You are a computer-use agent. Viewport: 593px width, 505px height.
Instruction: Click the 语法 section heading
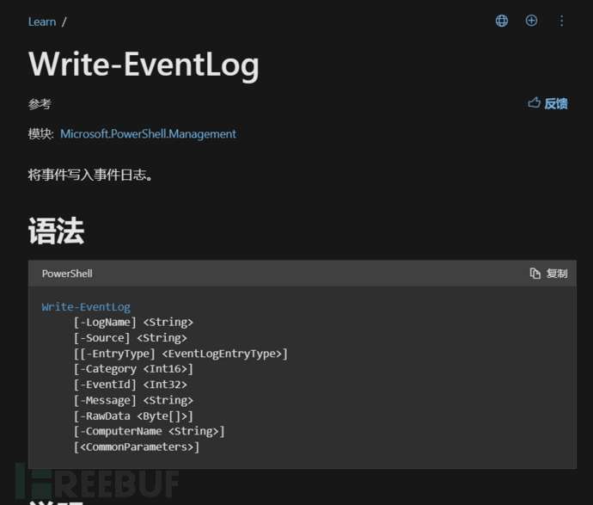point(56,231)
